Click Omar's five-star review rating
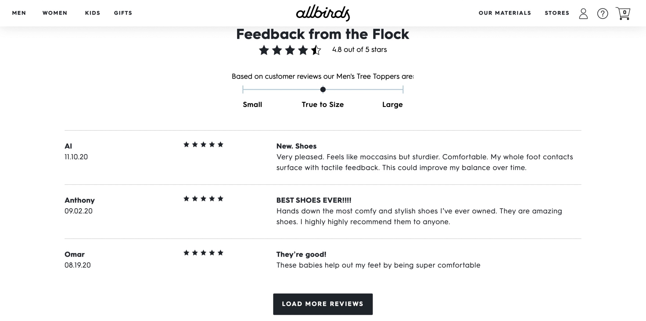Screen dimensions: 646x321 click(203, 253)
